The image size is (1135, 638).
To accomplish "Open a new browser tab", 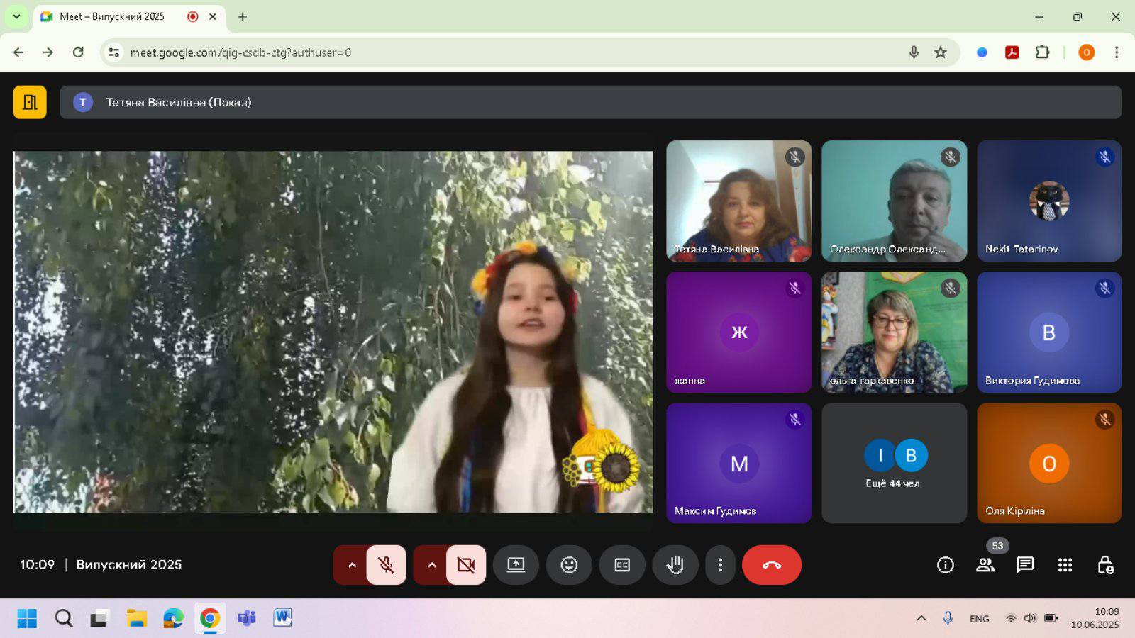I will [243, 16].
